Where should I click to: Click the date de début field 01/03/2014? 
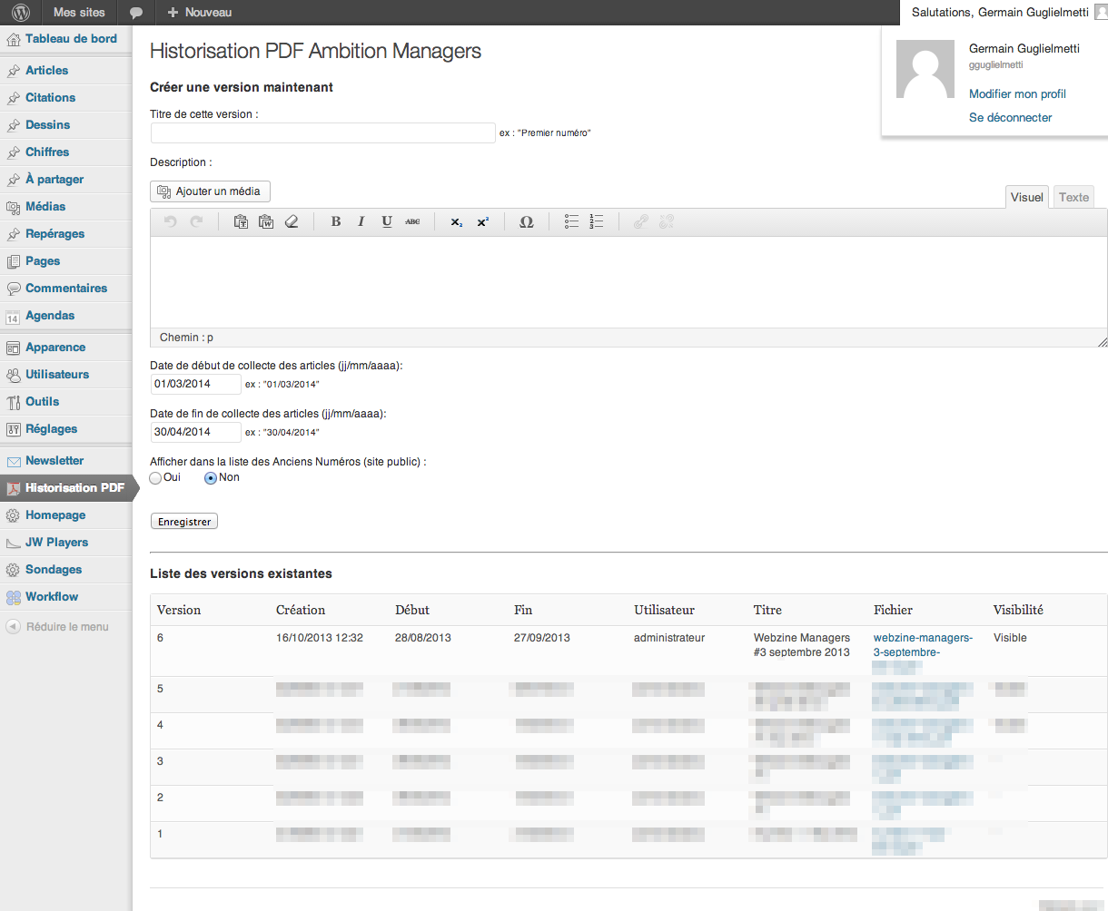coord(196,384)
